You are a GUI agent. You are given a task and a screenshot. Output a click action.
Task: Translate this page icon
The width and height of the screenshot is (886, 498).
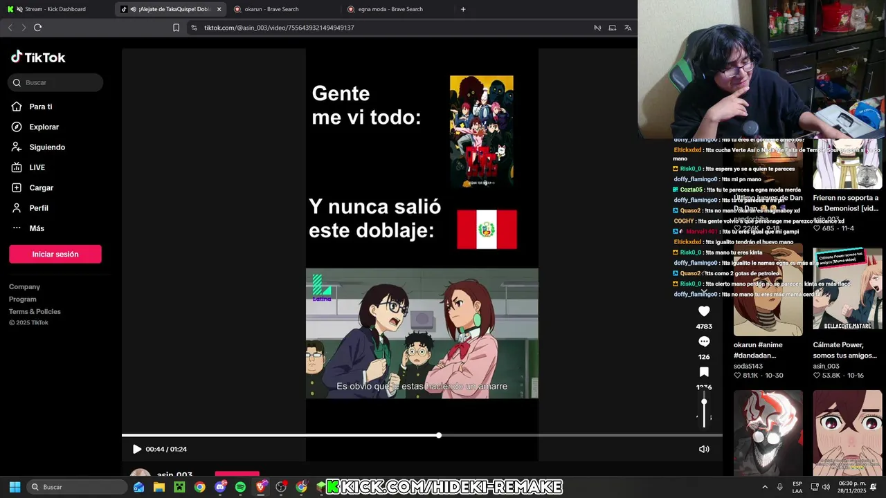pyautogui.click(x=628, y=28)
